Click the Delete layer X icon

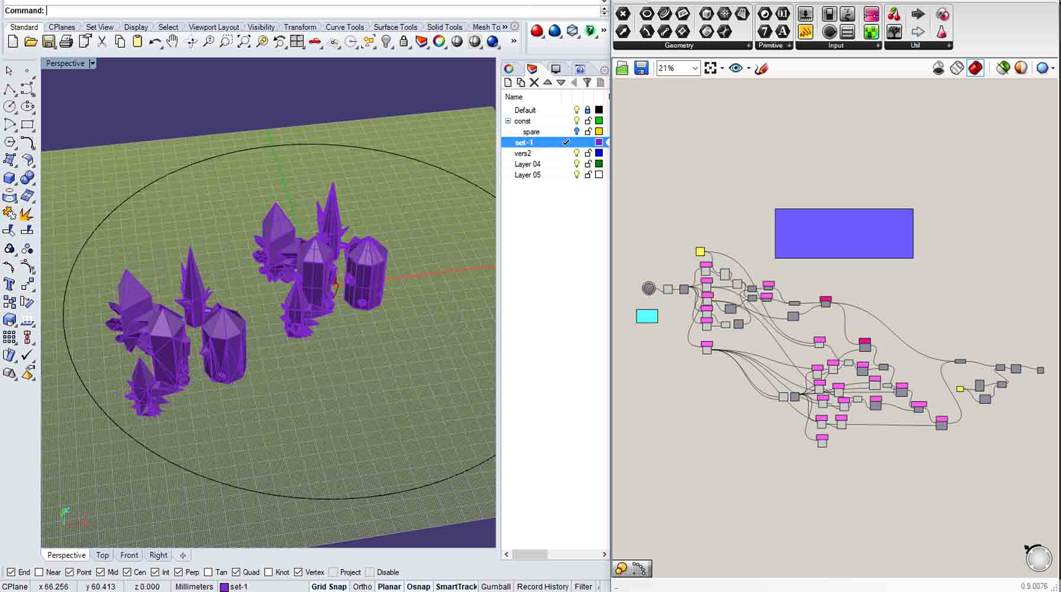[x=534, y=82]
